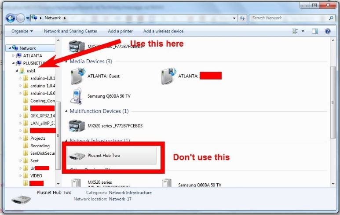Click Add a printer

[x=120, y=31]
